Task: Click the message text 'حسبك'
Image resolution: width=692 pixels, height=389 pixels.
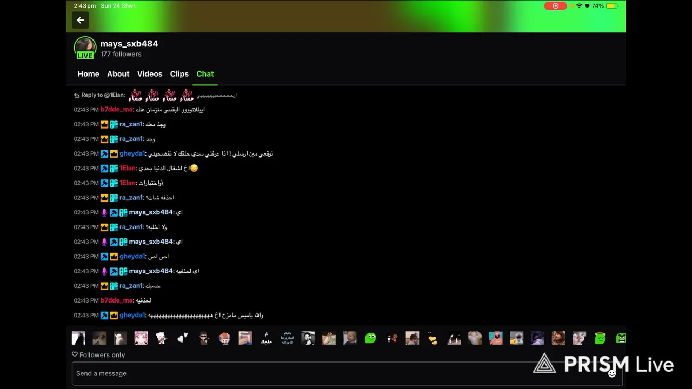Action: pyautogui.click(x=153, y=286)
